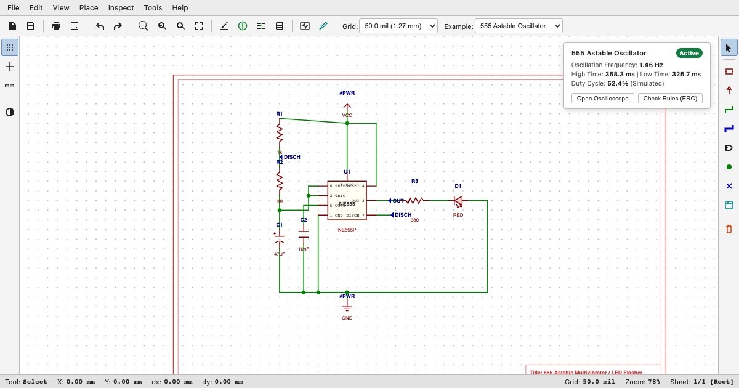Click the DISCH label near R1

click(289, 157)
